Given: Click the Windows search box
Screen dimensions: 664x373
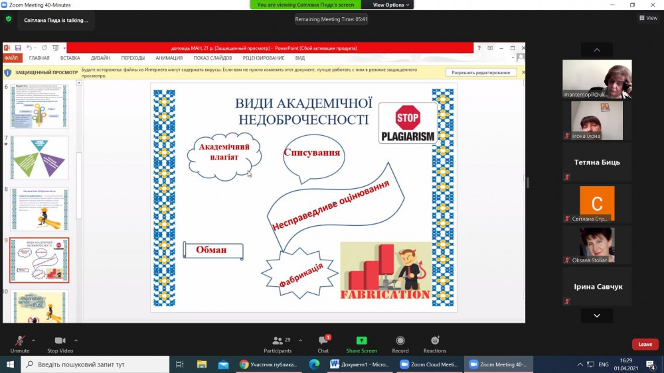Looking at the screenshot, I should 95,364.
